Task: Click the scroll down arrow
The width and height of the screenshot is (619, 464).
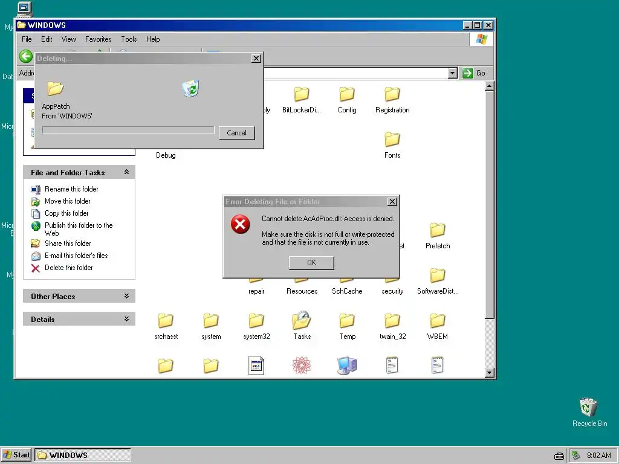Action: [490, 372]
